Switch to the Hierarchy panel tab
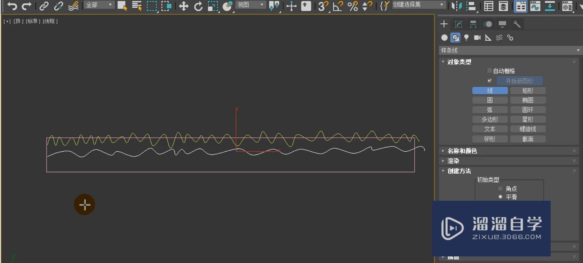Screen dimensions: 583x263 [x=473, y=24]
